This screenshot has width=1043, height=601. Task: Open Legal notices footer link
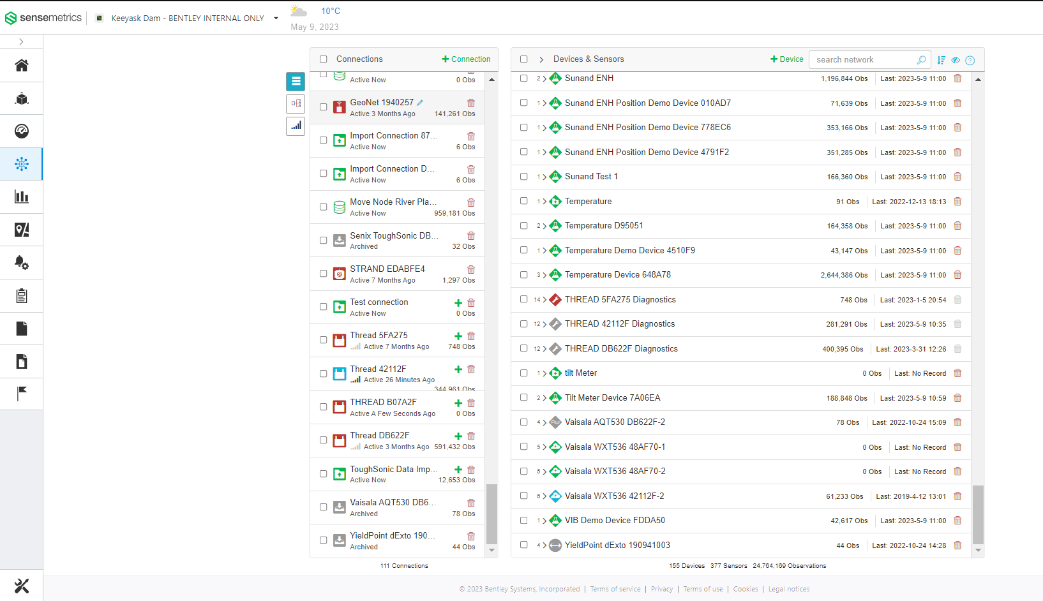click(789, 589)
